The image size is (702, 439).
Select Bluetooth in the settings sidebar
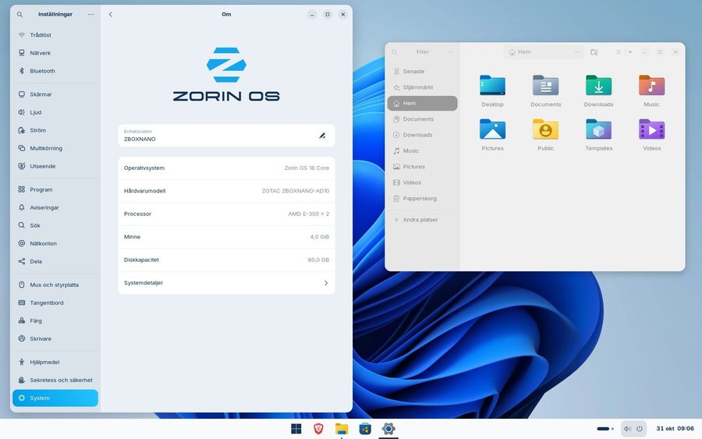[x=42, y=71]
